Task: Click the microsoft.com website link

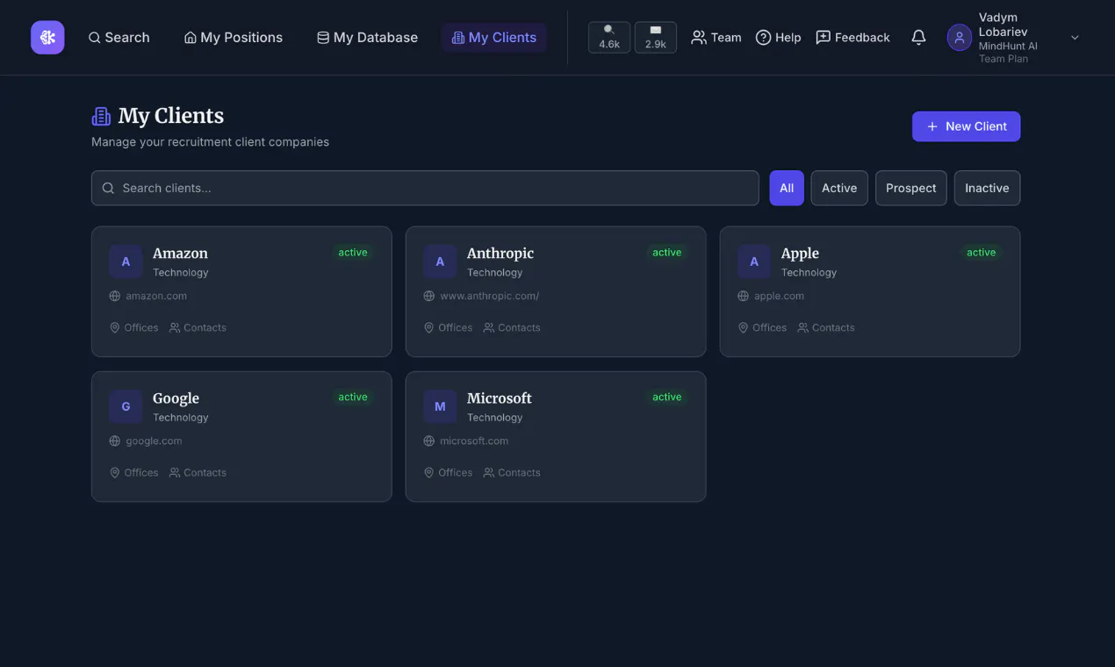Action: pos(474,441)
